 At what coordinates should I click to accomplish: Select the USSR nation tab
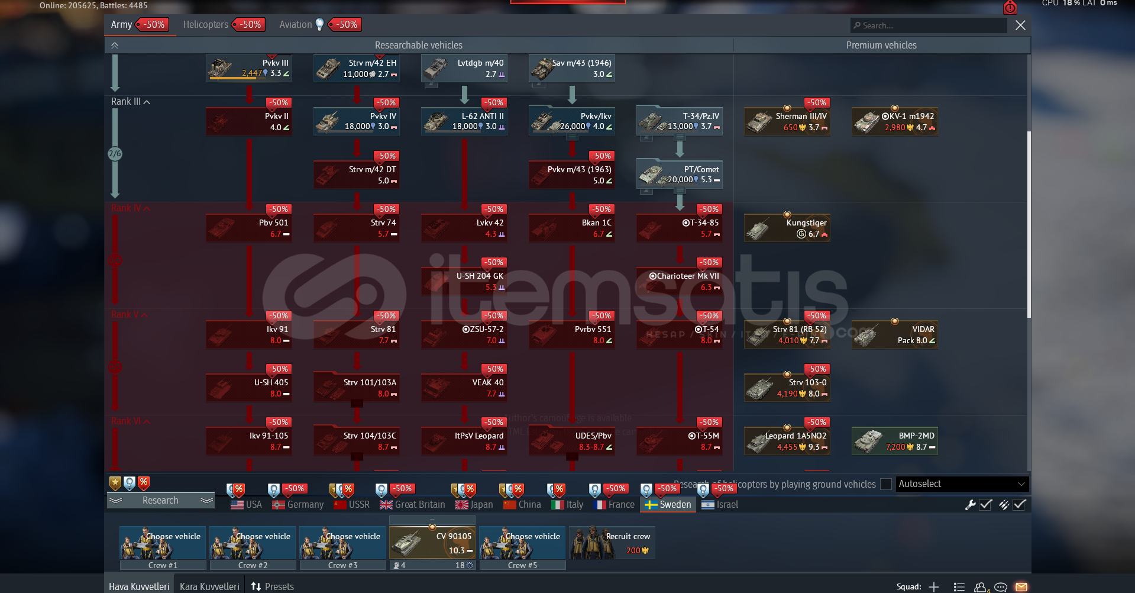tap(351, 505)
